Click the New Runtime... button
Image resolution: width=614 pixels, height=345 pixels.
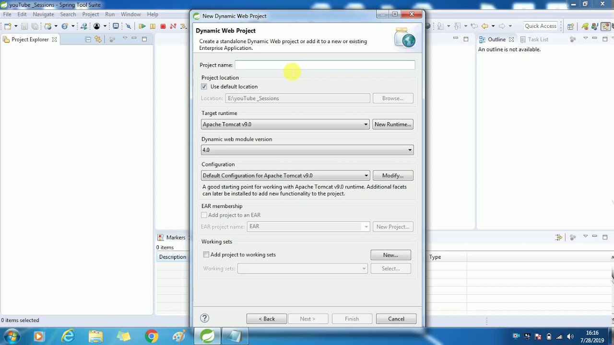pyautogui.click(x=393, y=125)
